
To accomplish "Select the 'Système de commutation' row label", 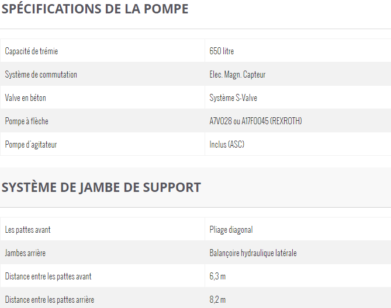I will tap(41, 75).
